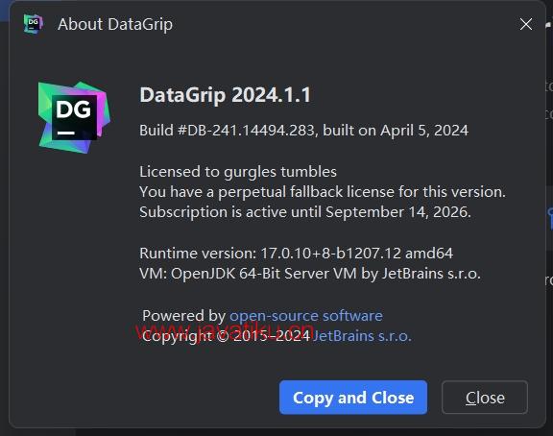Image resolution: width=553 pixels, height=436 pixels.
Task: Click the Close button
Action: pyautogui.click(x=485, y=398)
